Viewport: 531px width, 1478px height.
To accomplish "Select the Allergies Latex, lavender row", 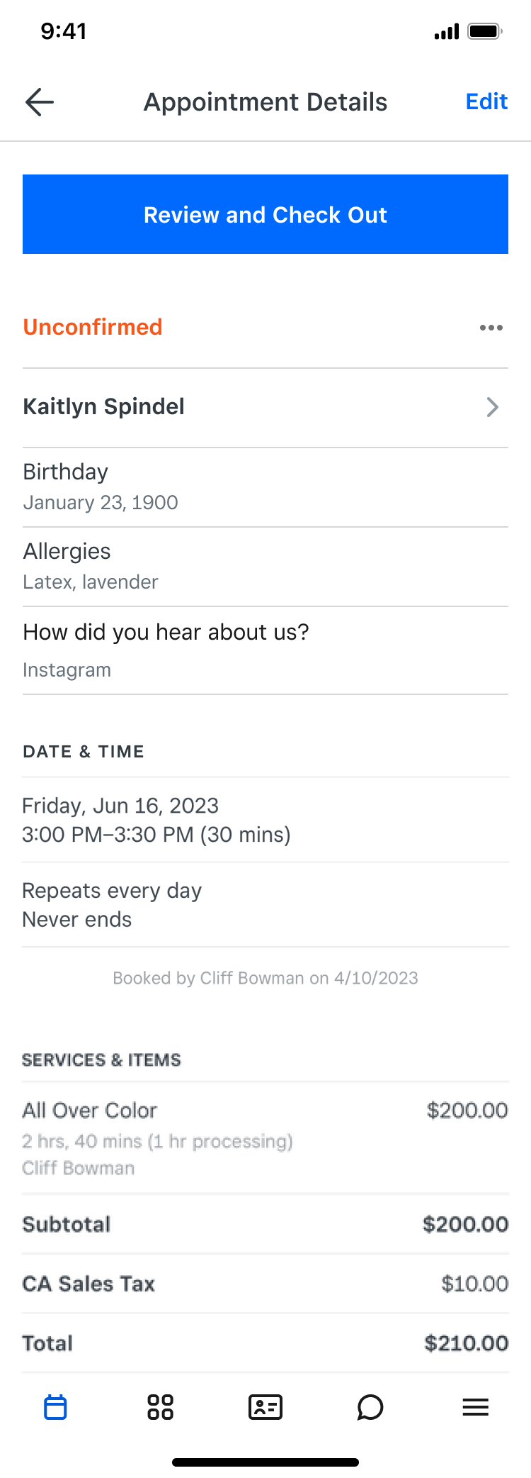I will 265,567.
